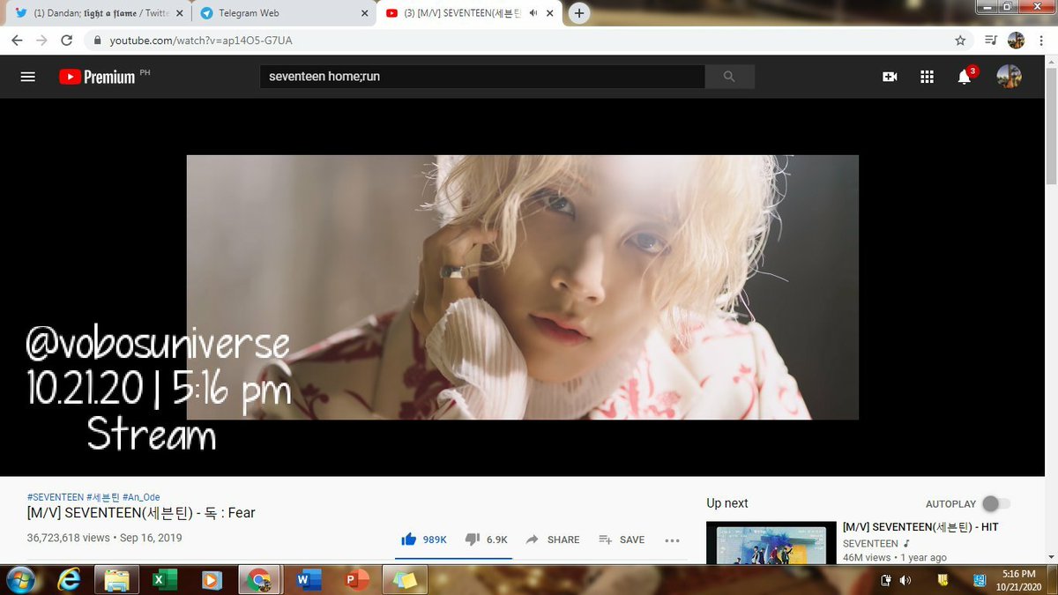Launch Internet Explorer from taskbar
Viewport: 1058px width, 595px height.
[69, 579]
